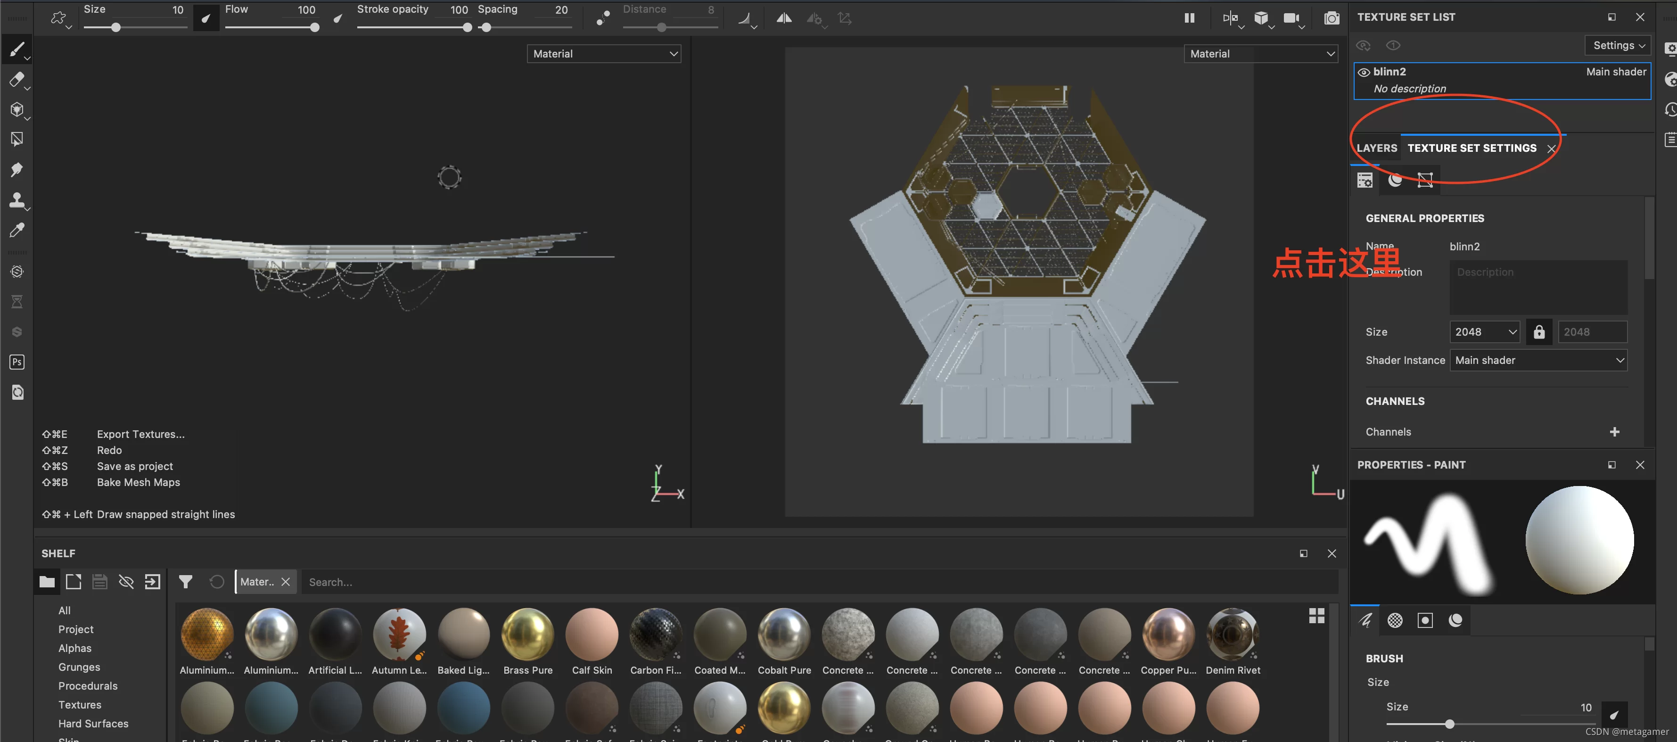1677x742 pixels.
Task: Switch to TEXTURE SET SETTINGS tab
Action: click(x=1471, y=148)
